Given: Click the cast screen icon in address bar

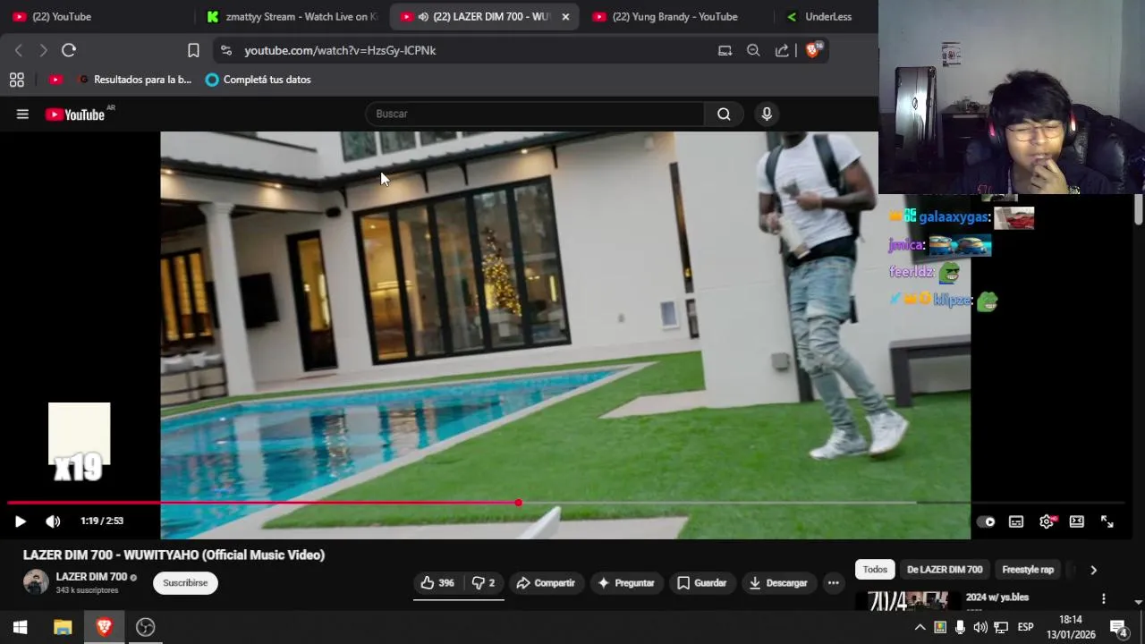Looking at the screenshot, I should coord(725,50).
